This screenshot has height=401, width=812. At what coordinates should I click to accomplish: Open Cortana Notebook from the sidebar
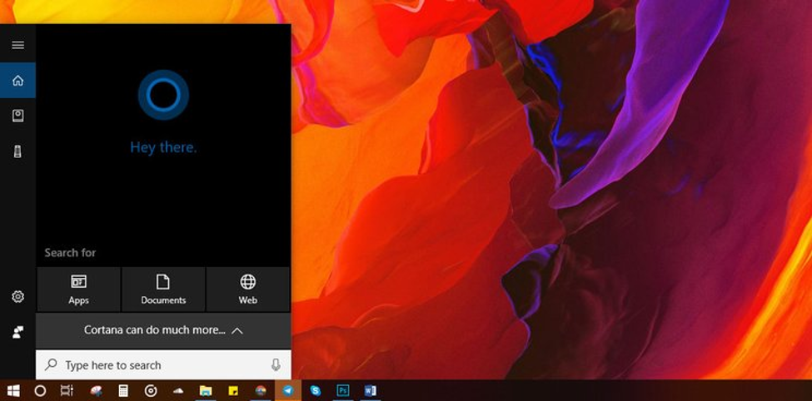pyautogui.click(x=17, y=116)
